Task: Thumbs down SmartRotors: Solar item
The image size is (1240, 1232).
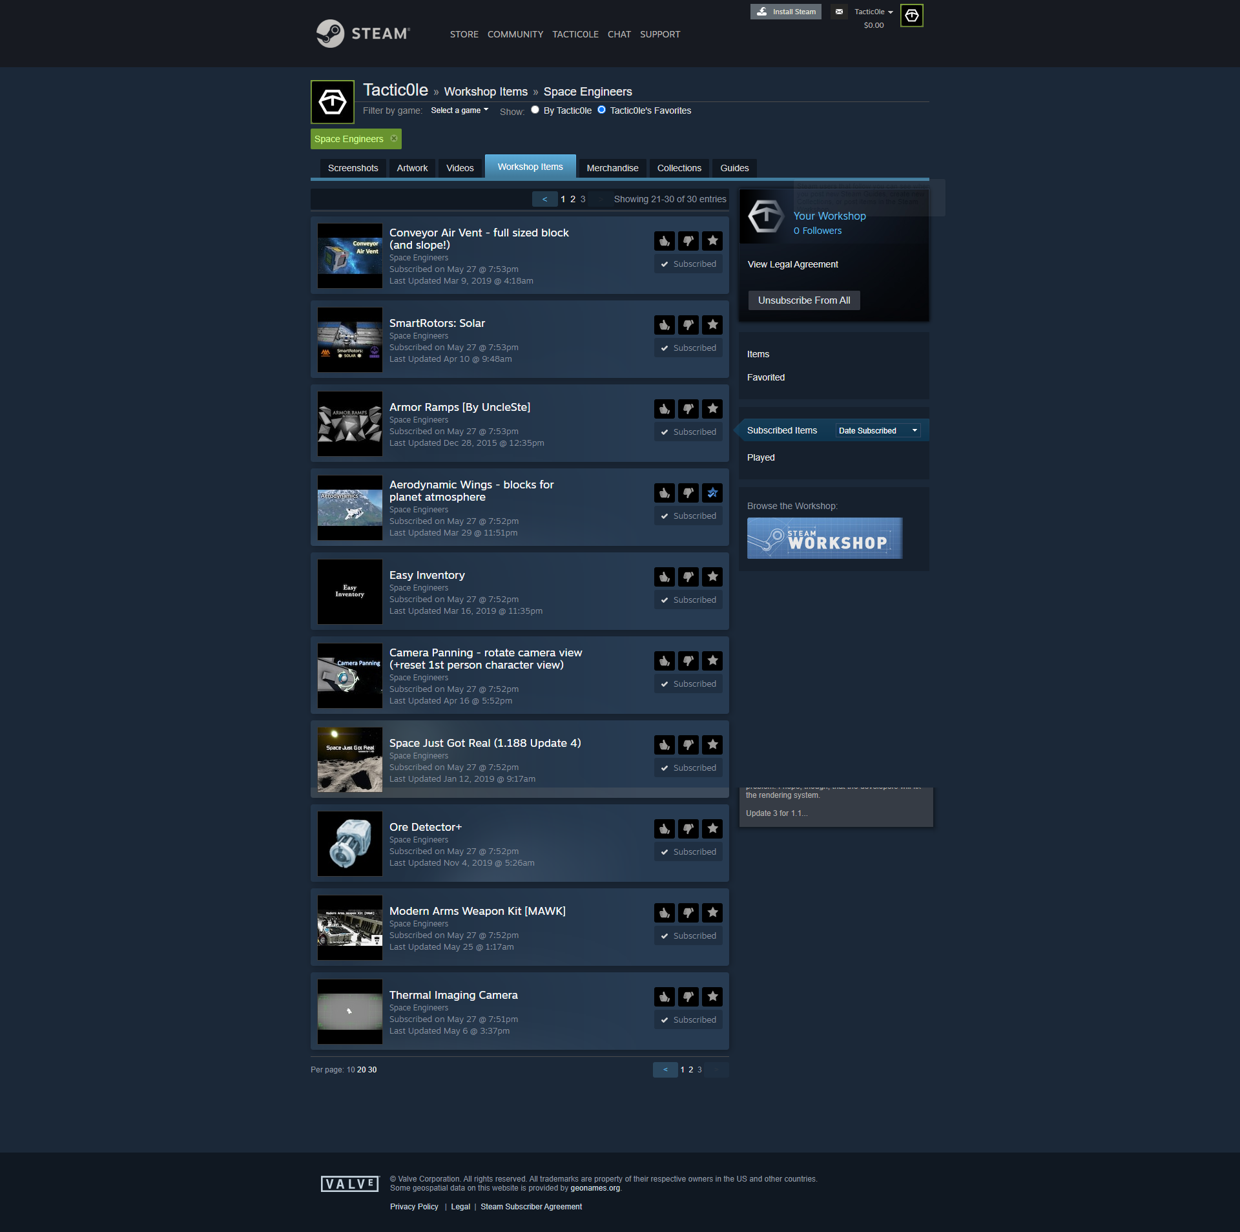Action: [x=688, y=325]
